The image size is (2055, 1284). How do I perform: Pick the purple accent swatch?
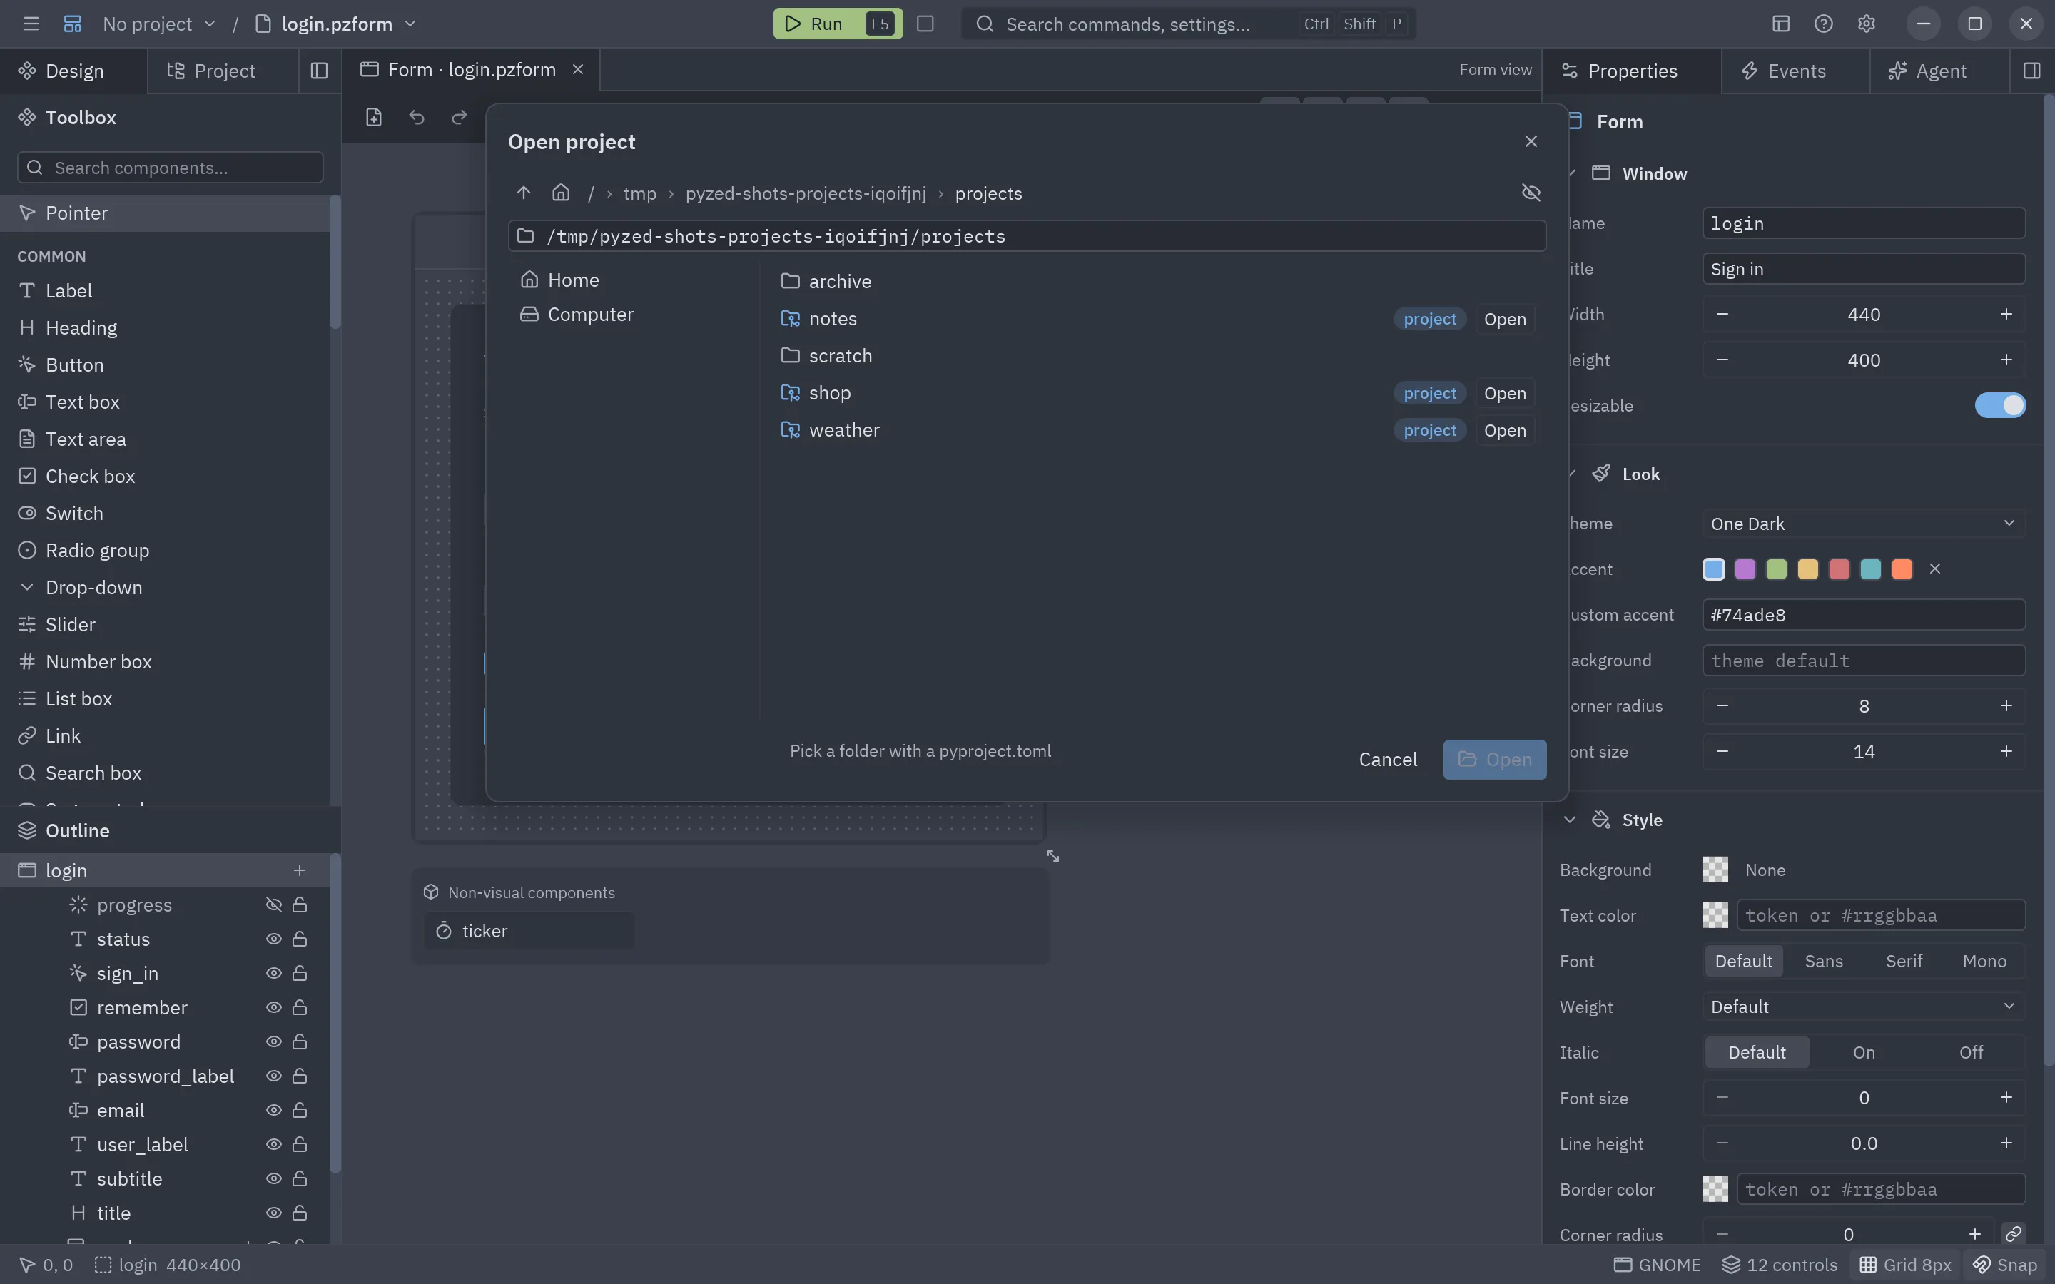click(1745, 569)
